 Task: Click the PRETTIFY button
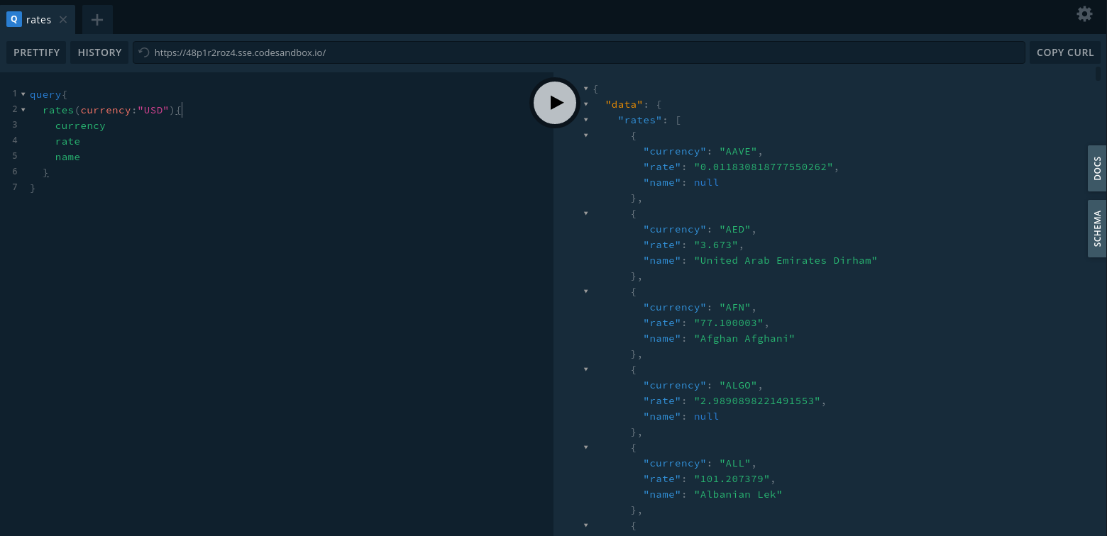coord(37,52)
